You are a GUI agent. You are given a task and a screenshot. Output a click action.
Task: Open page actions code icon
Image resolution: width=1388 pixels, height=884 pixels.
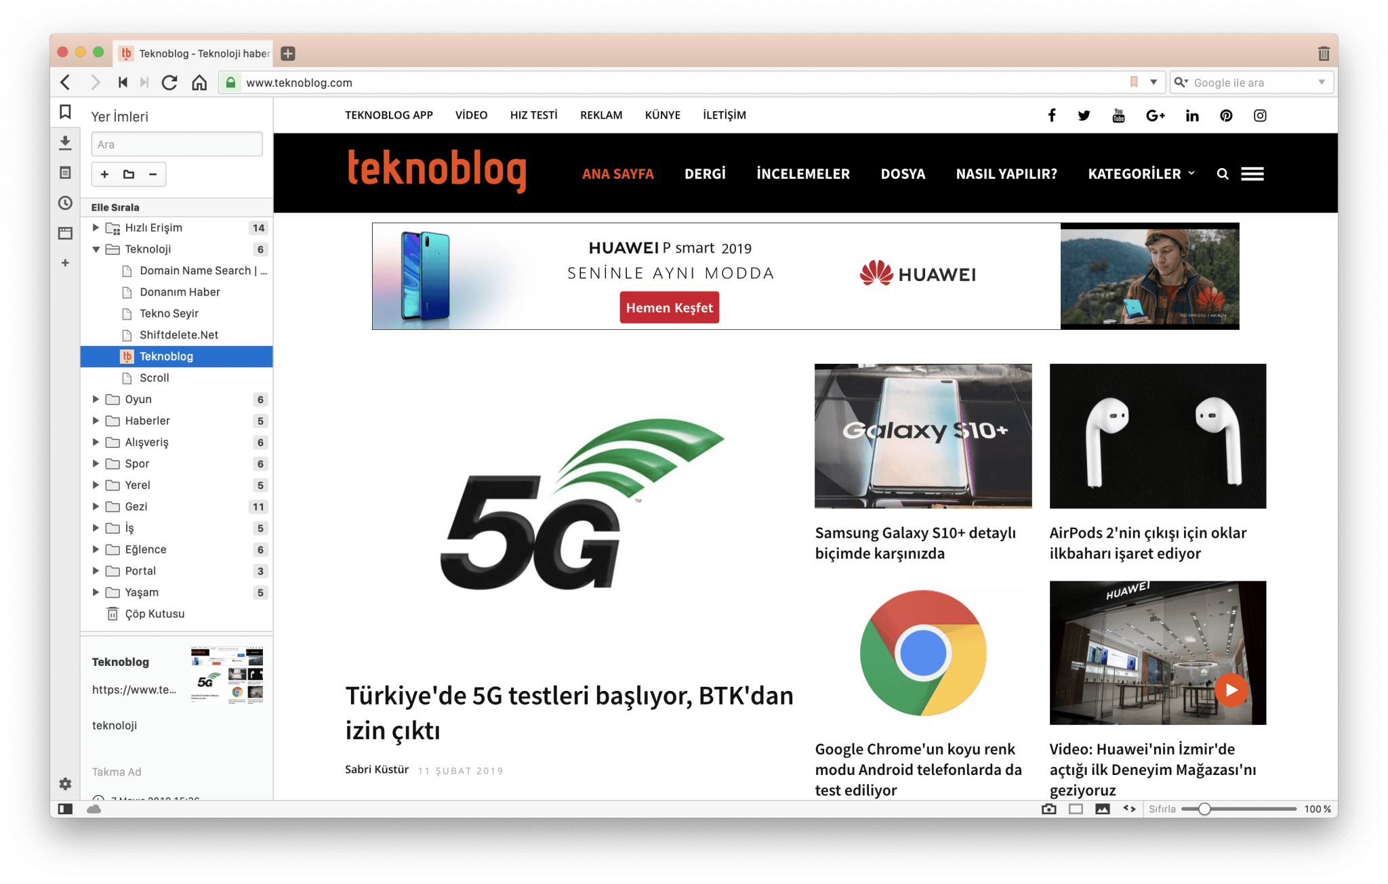click(x=1129, y=809)
